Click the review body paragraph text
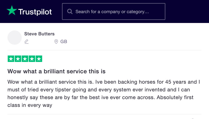The height and width of the screenshot is (119, 209). click(104, 93)
